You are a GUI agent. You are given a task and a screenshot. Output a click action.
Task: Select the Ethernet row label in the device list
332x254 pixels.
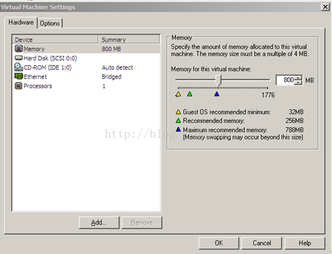(35, 77)
